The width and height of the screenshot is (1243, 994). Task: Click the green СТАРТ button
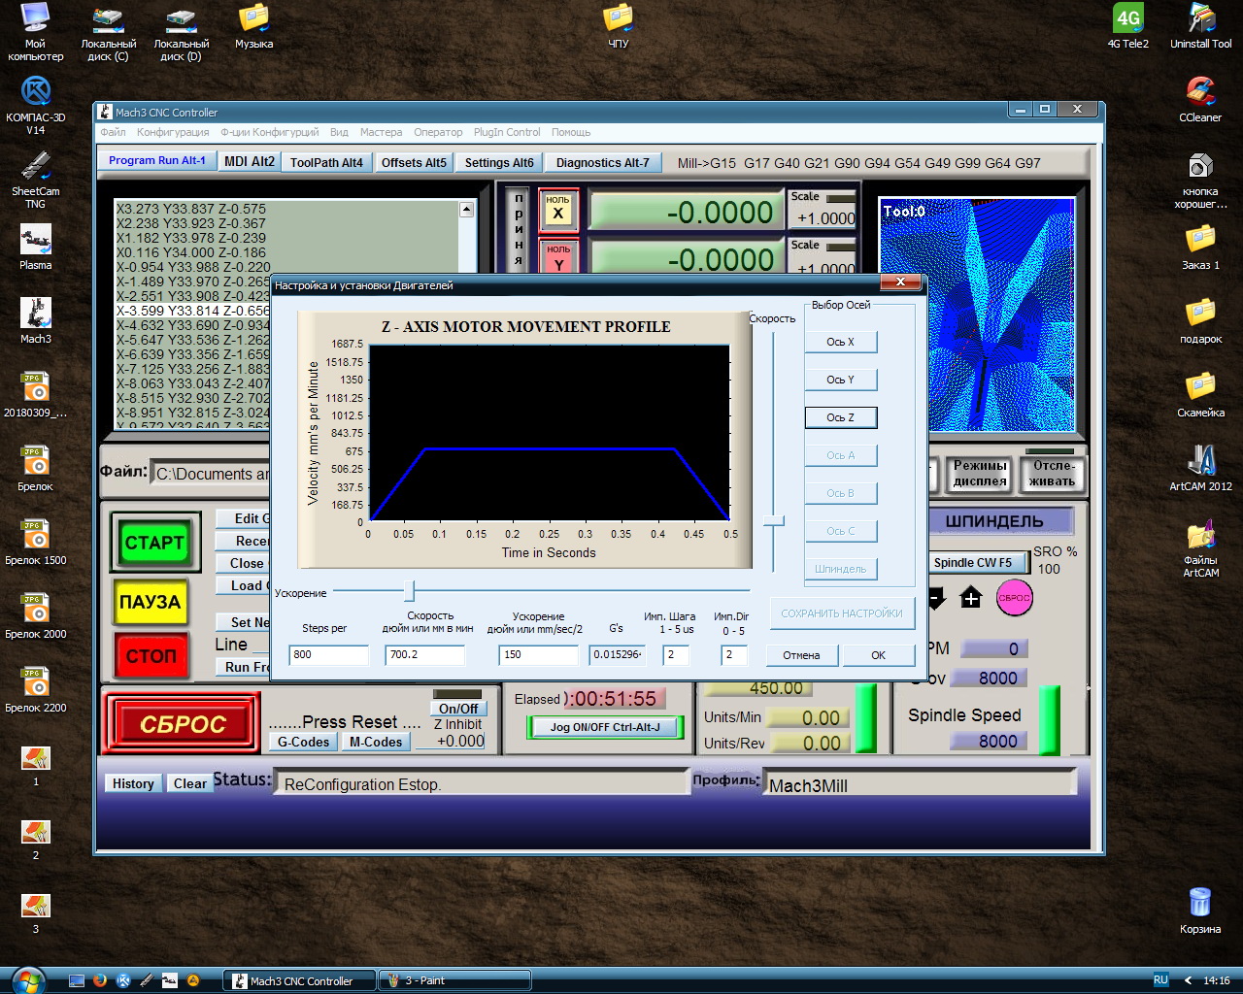(154, 543)
